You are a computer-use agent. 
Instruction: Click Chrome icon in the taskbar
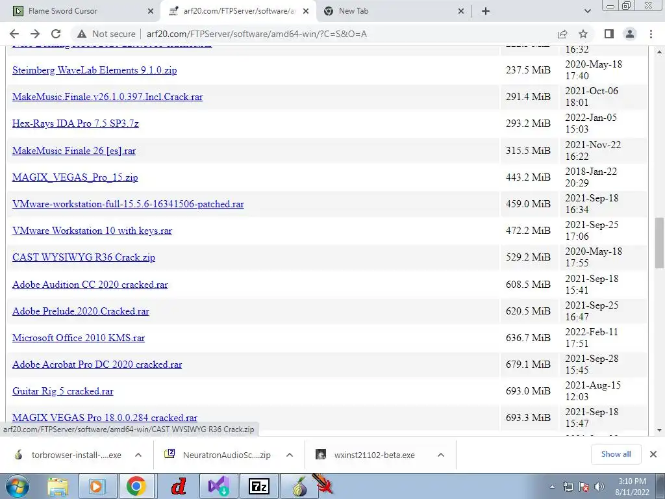point(136,486)
